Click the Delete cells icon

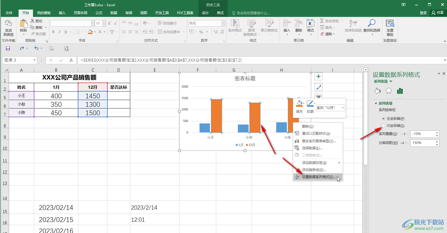click(299, 23)
